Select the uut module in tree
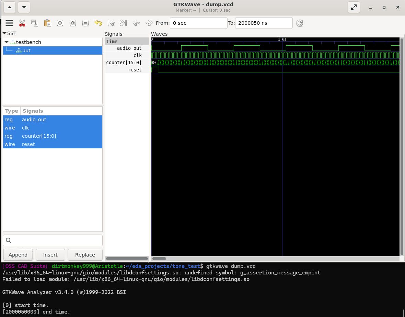Screen dimensions: 405x317 coord(26,50)
